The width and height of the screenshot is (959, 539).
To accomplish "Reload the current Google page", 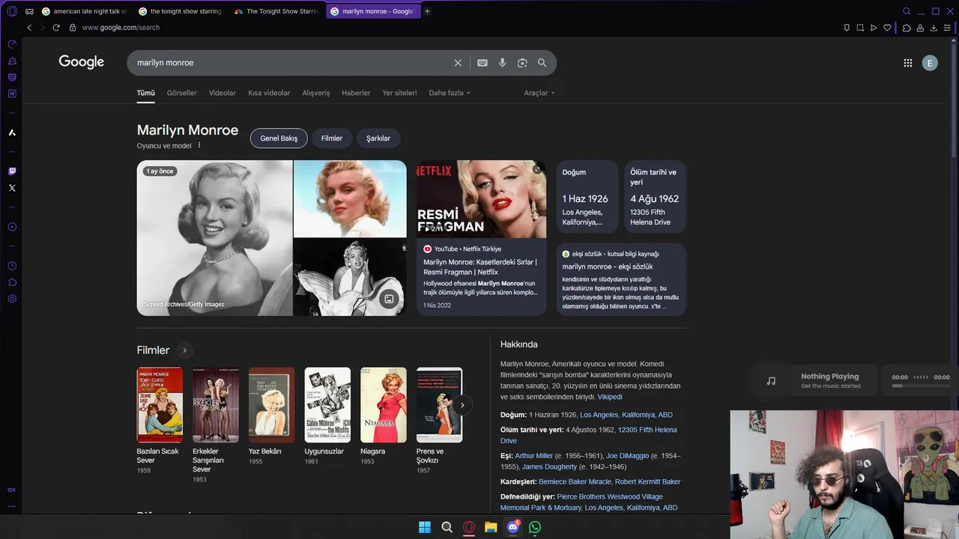I will pyautogui.click(x=56, y=28).
